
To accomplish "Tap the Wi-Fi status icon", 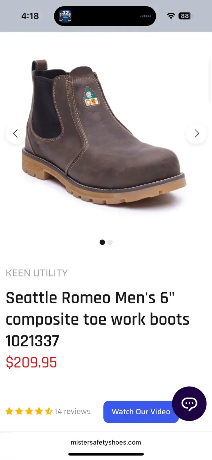I will (x=171, y=16).
